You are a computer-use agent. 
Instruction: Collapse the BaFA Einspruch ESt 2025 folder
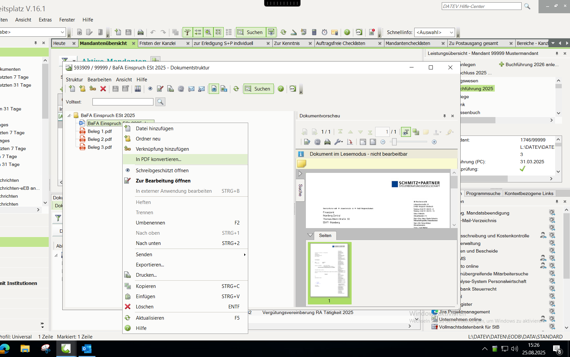(69, 115)
